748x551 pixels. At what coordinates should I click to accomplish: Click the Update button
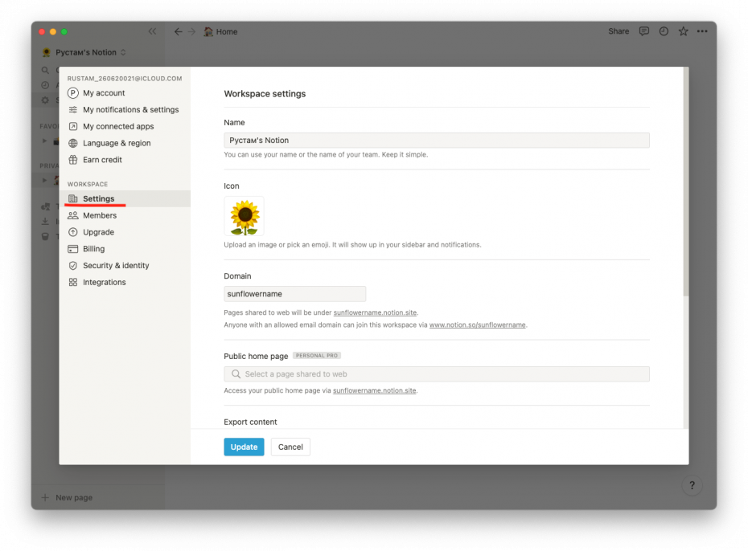(244, 447)
